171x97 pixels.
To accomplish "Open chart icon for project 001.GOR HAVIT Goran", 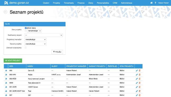I will coord(6,87).
